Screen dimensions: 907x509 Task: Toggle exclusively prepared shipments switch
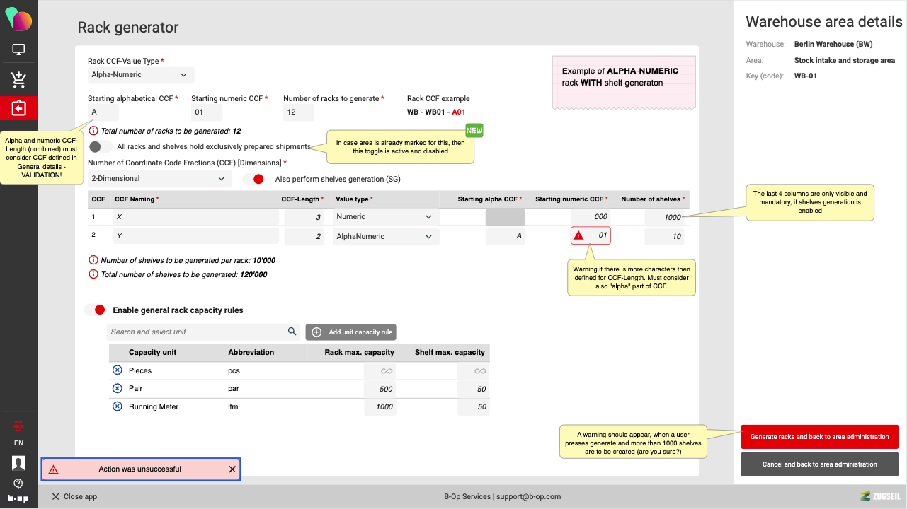tap(101, 146)
